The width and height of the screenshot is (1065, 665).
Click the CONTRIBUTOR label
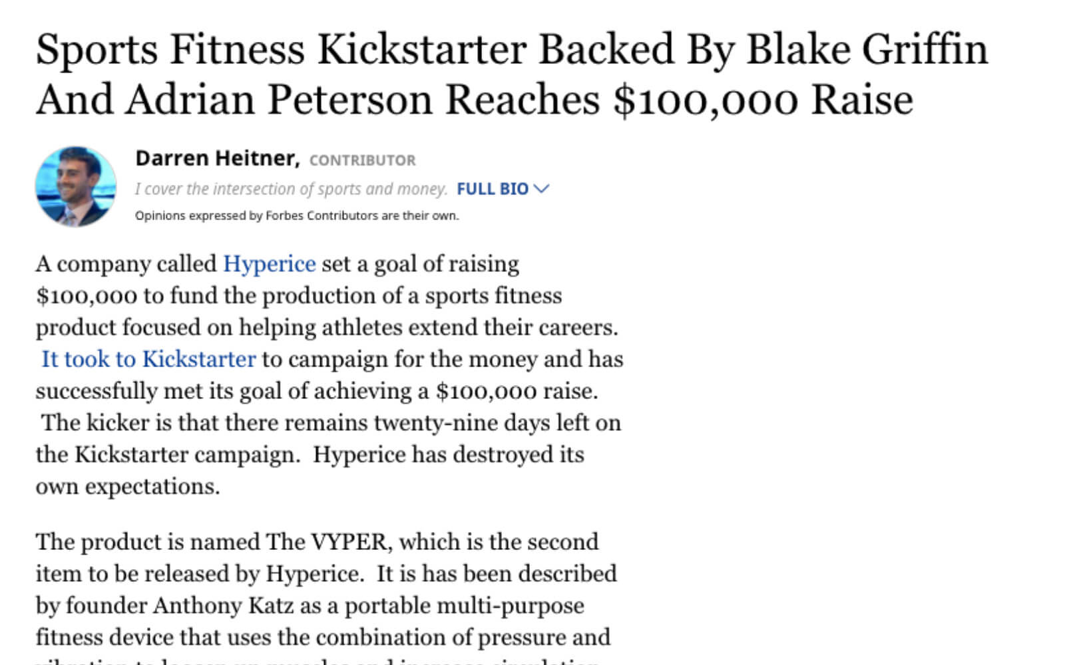click(x=363, y=160)
